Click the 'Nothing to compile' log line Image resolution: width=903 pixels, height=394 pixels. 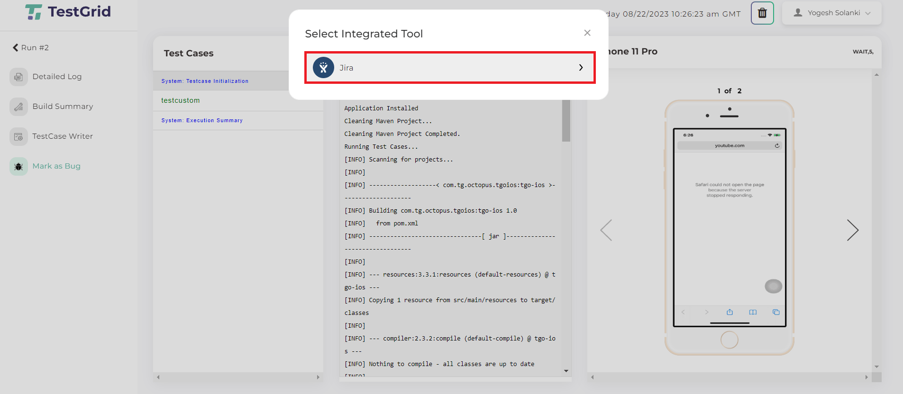click(439, 364)
